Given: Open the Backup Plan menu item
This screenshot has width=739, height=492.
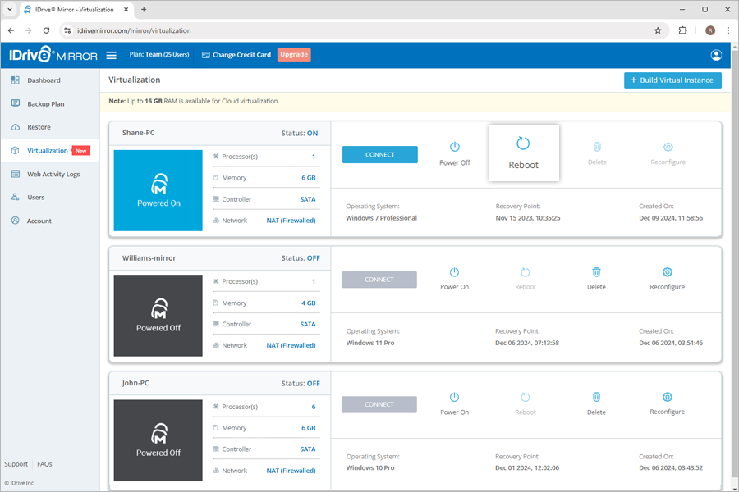Looking at the screenshot, I should [46, 104].
